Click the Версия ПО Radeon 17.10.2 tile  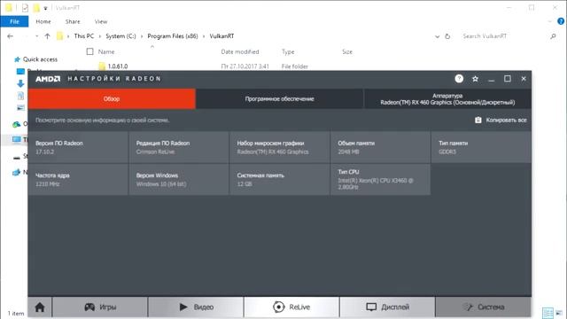coord(78,147)
